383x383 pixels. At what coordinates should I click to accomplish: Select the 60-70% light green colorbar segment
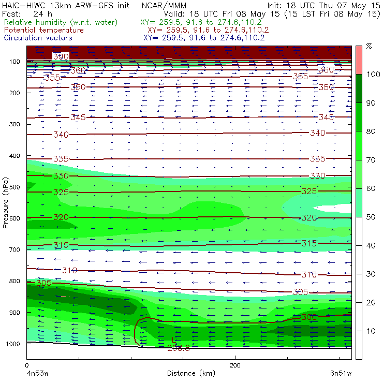359,174
